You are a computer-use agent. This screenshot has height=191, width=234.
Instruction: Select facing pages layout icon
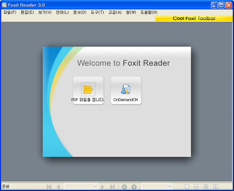coord(216,187)
